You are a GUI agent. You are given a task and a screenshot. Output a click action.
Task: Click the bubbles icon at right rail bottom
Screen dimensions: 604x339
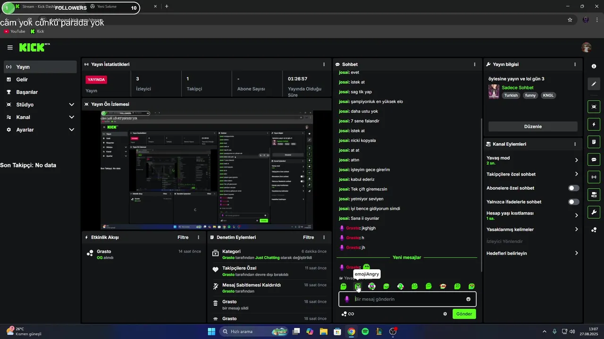(594, 230)
